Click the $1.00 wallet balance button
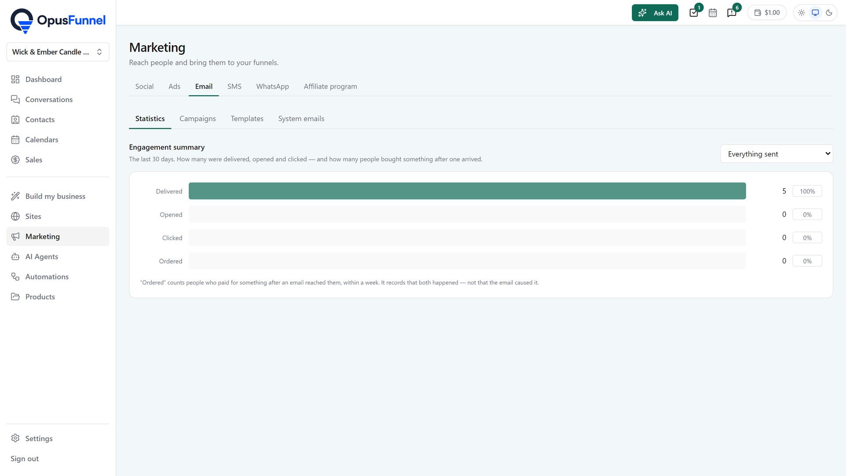This screenshot has width=846, height=476. pyautogui.click(x=767, y=13)
